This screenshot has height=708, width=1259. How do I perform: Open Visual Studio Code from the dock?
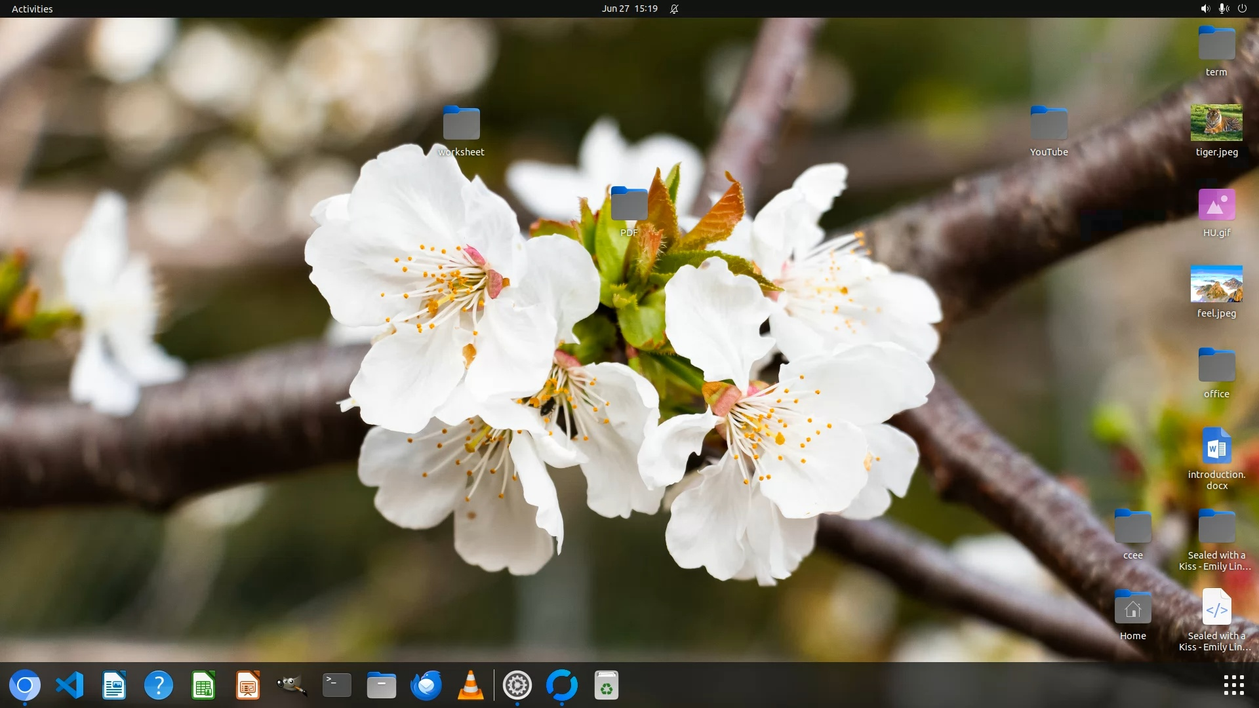(x=70, y=686)
